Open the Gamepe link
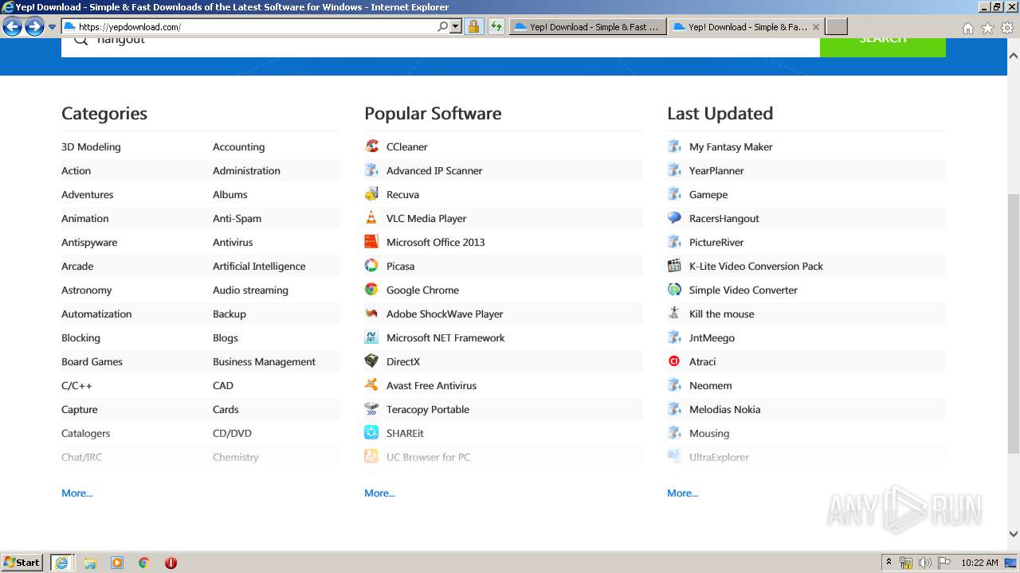Viewport: 1020px width, 573px height. pos(708,194)
